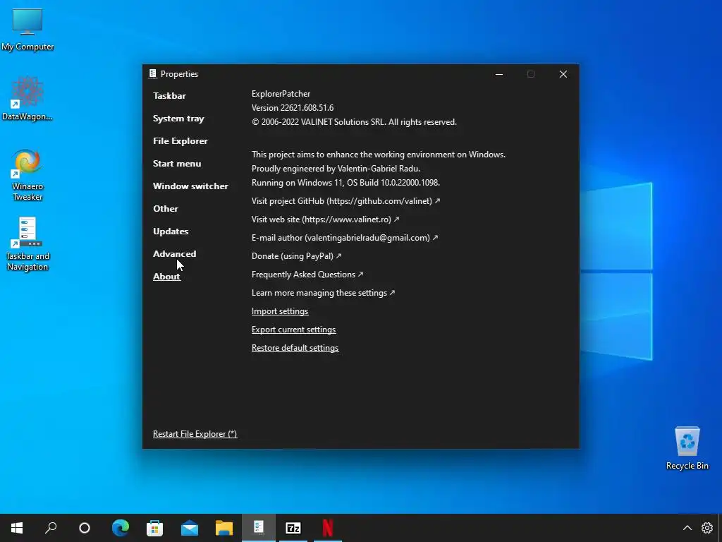This screenshot has width=722, height=542.
Task: Launch Microsoft Edge from taskbar
Action: pyautogui.click(x=121, y=528)
